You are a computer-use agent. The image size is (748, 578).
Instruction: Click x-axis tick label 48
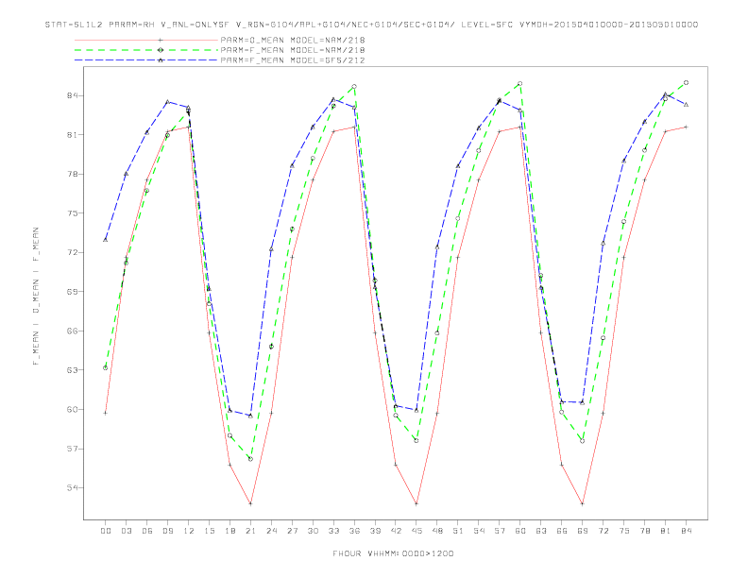[x=437, y=531]
